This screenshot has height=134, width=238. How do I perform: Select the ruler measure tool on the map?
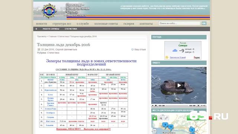click(166, 118)
